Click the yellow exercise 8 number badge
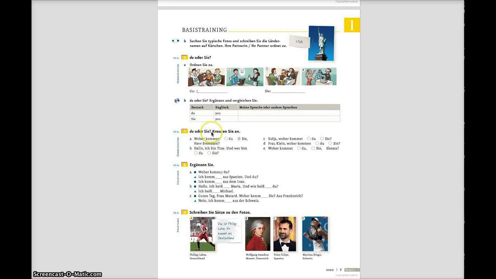The image size is (496, 279). click(x=184, y=165)
